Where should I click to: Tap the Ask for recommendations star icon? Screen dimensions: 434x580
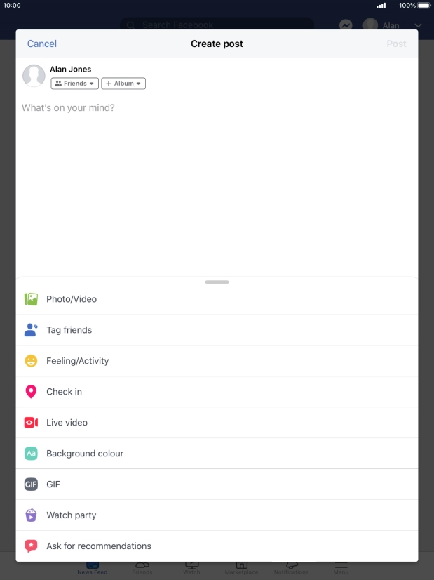pos(31,546)
